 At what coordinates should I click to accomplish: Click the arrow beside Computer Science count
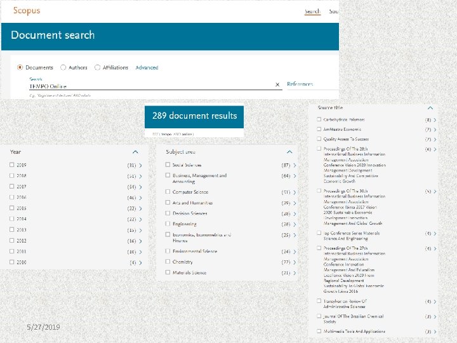[295, 192]
